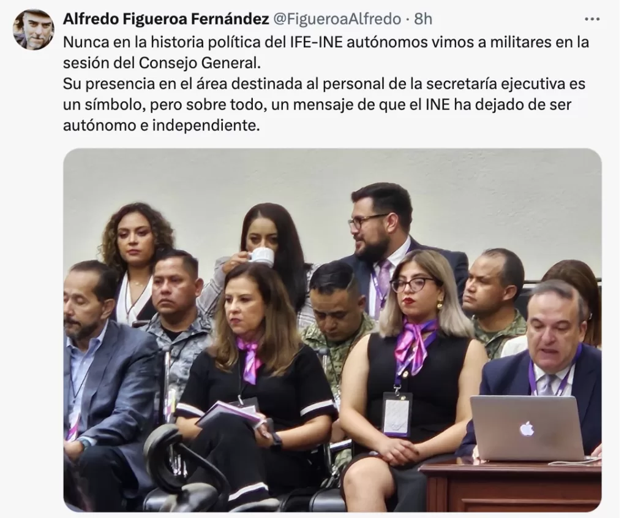Click the 8h timestamp of the tweet

[423, 19]
